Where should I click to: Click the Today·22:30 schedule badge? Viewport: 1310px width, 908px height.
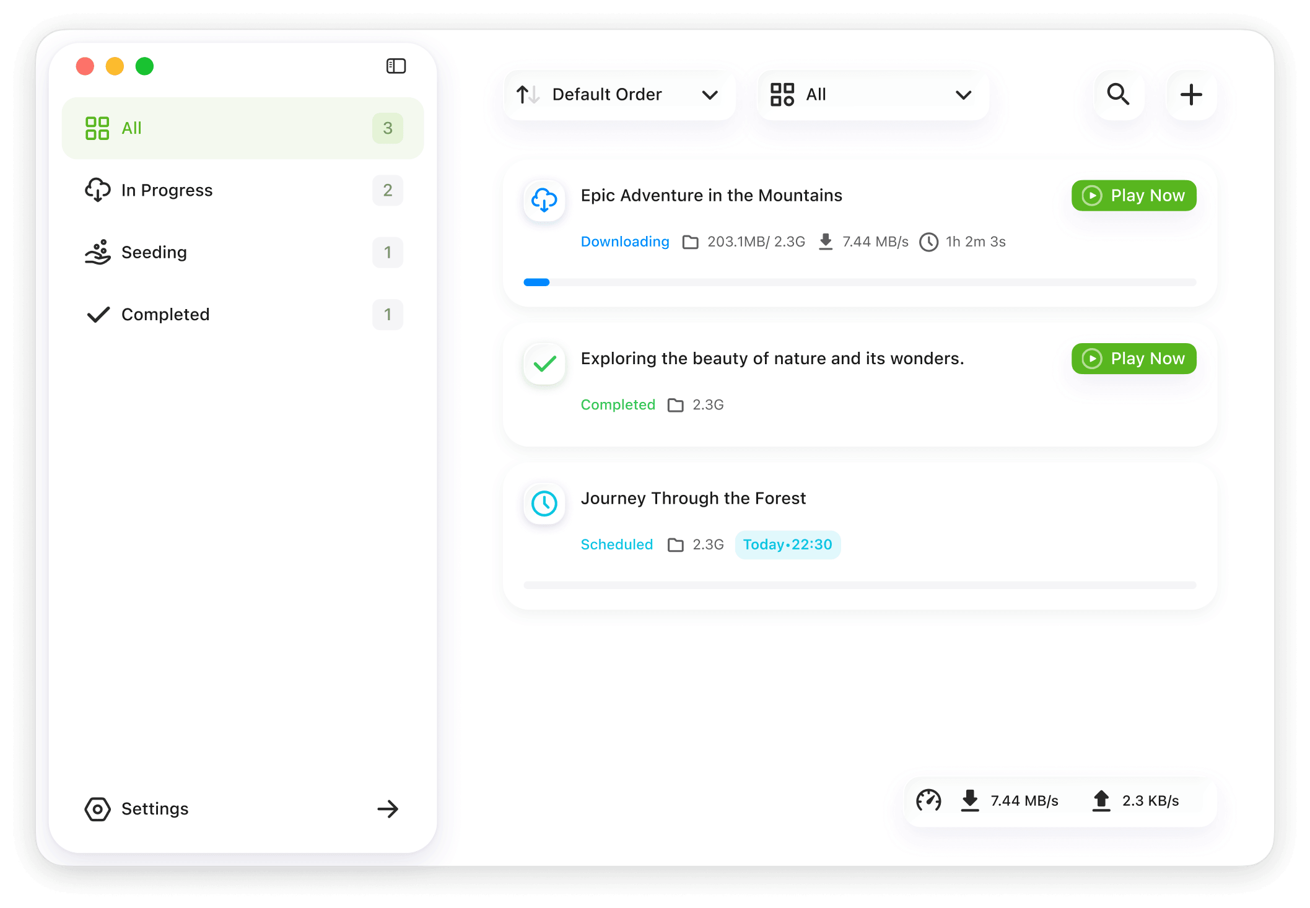(x=787, y=545)
